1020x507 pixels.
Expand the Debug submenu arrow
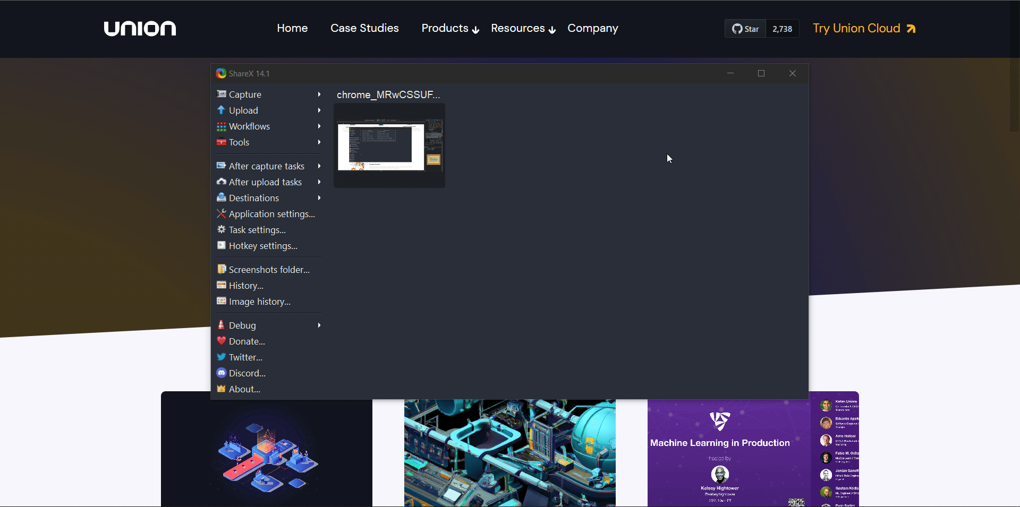(319, 325)
